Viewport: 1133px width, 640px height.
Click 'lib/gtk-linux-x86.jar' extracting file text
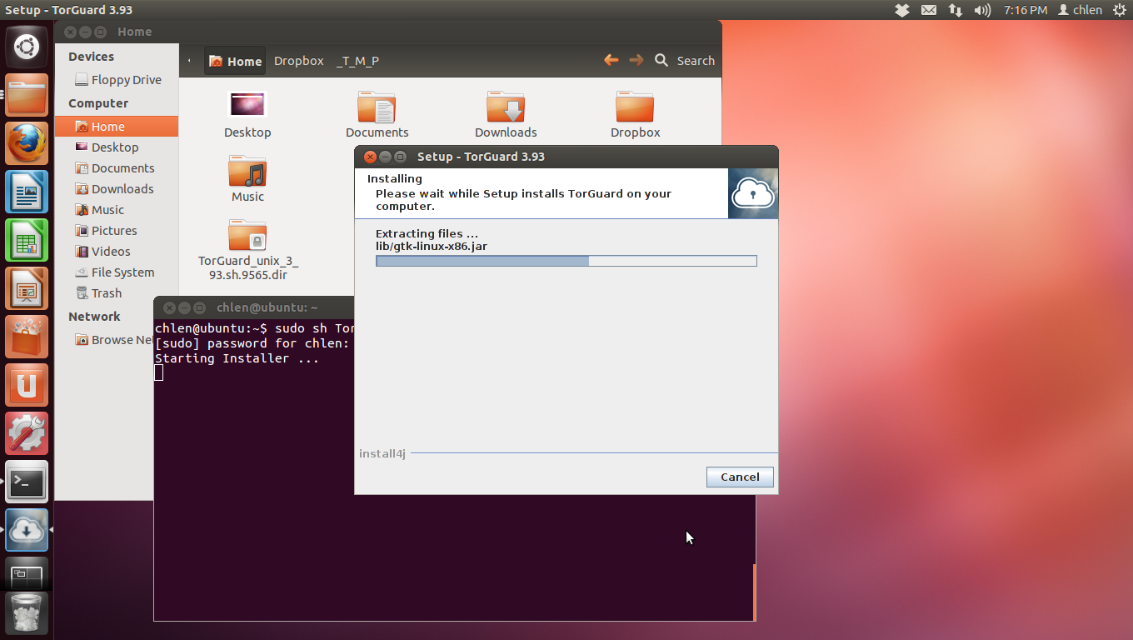432,246
